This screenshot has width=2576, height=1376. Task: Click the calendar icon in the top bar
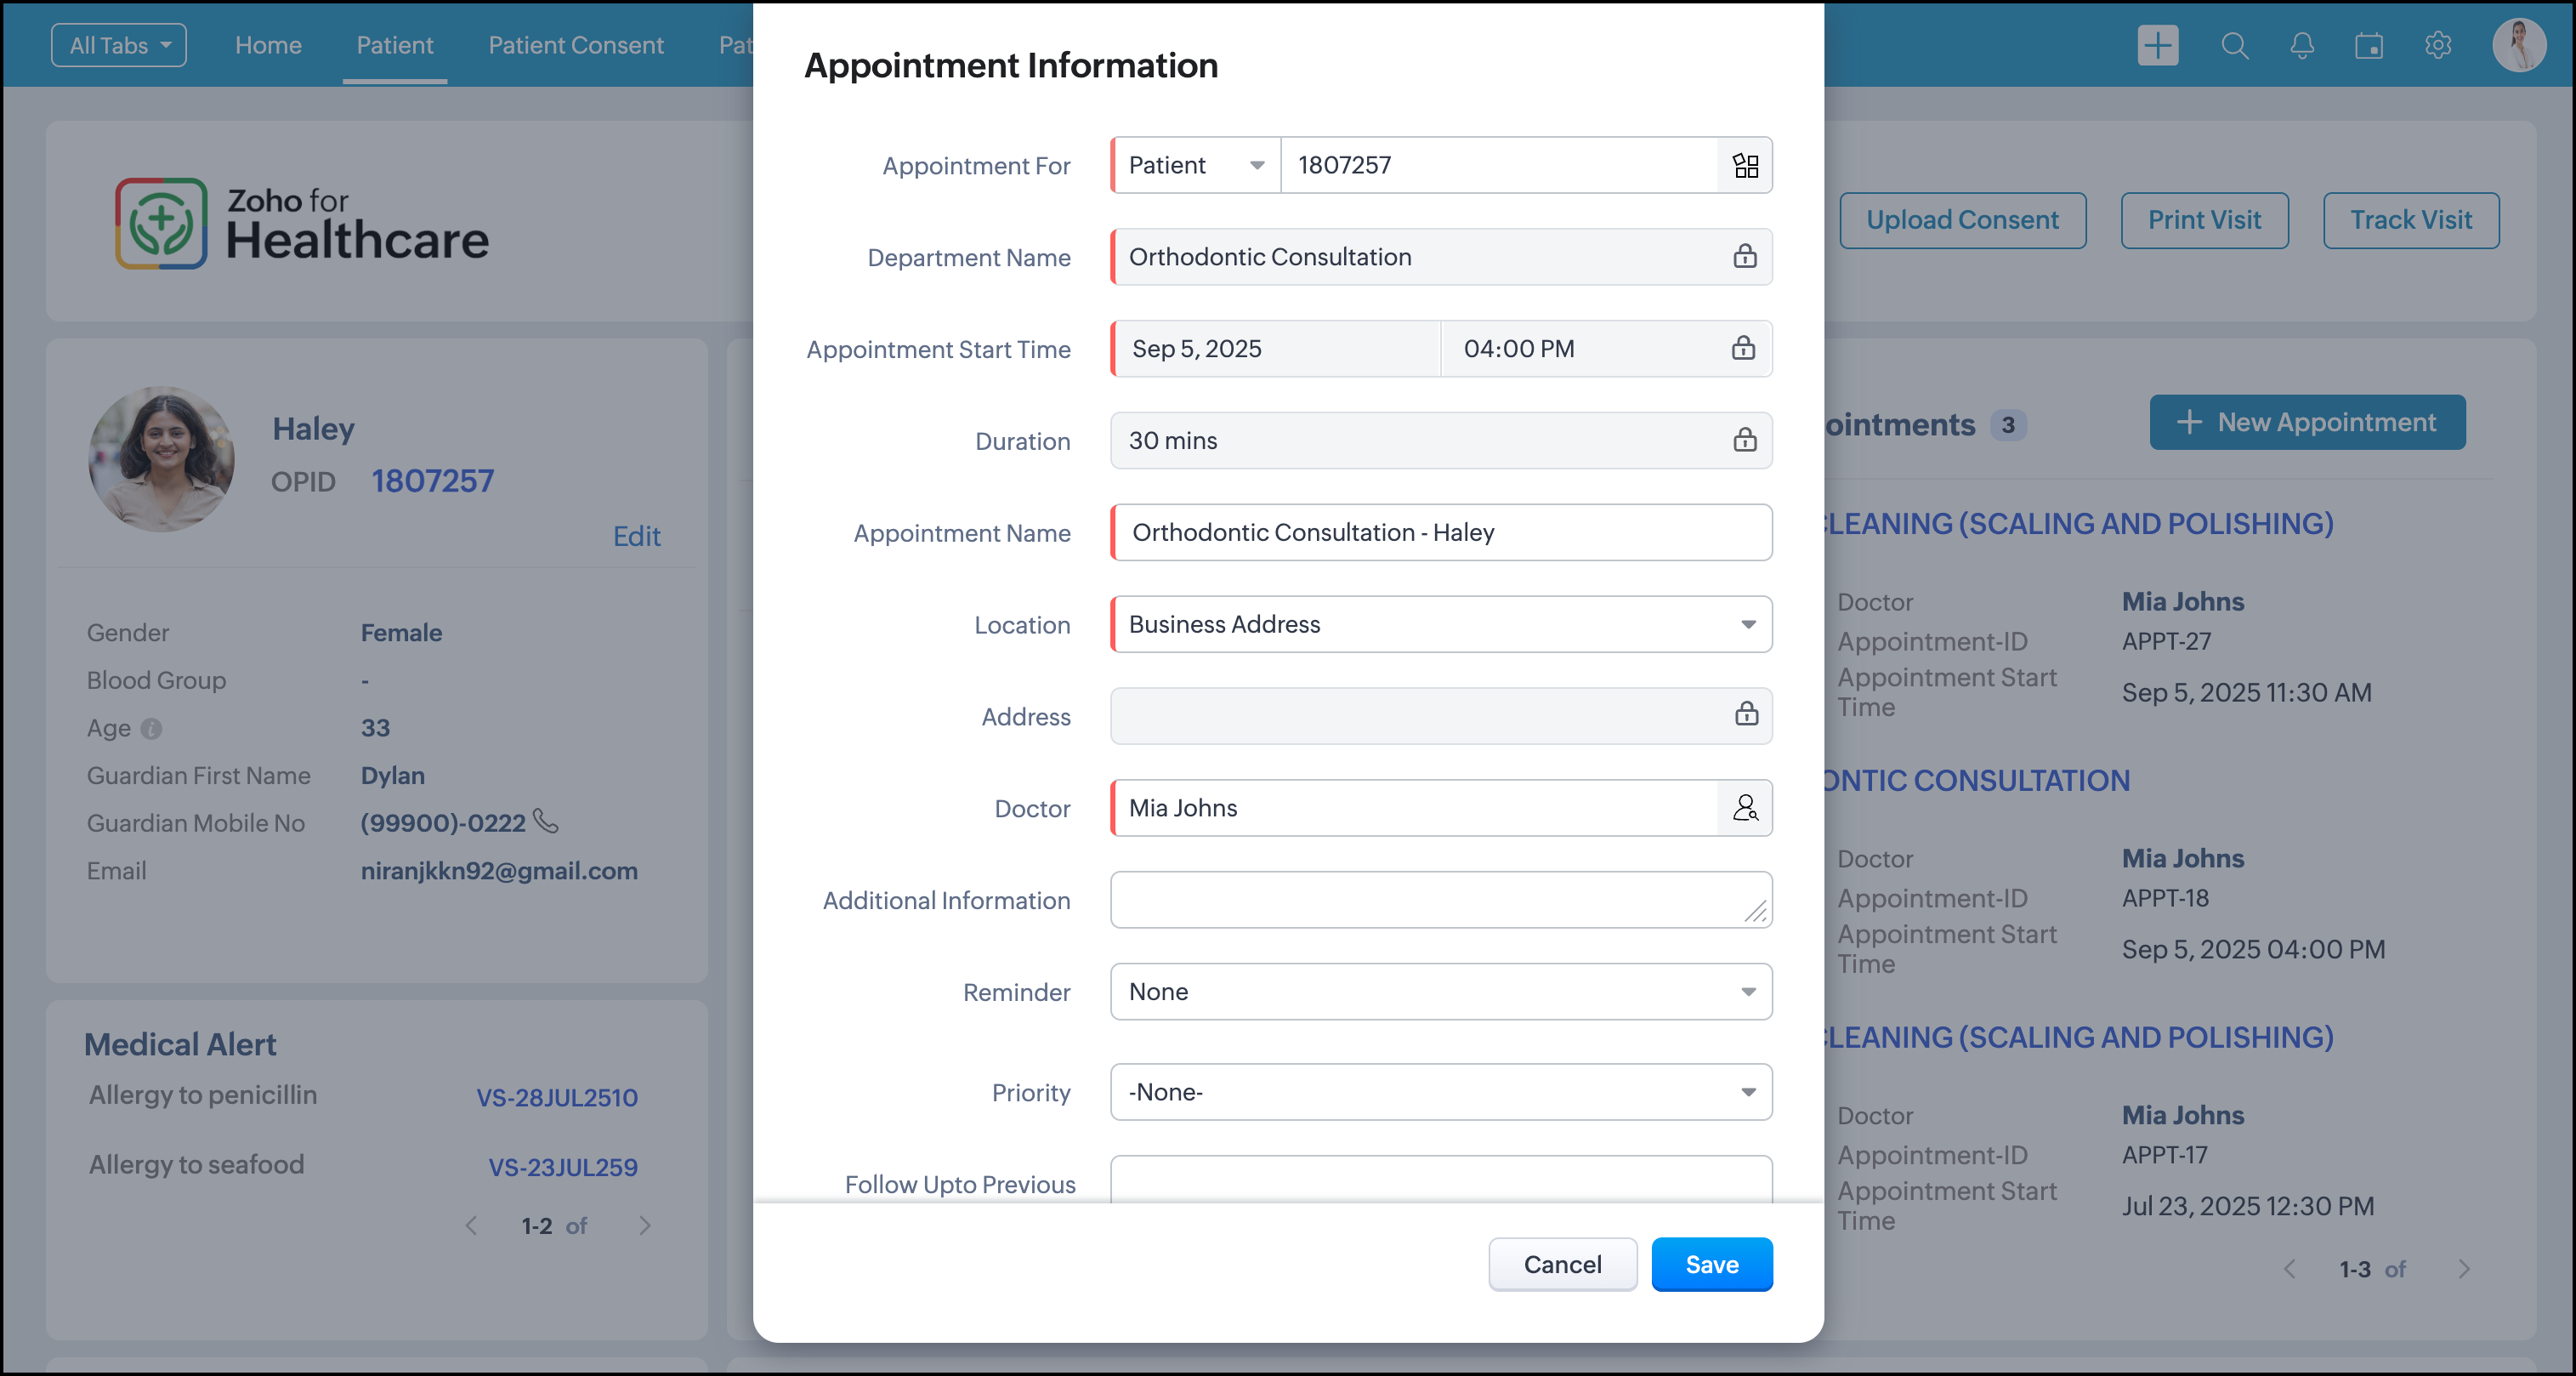(2369, 45)
